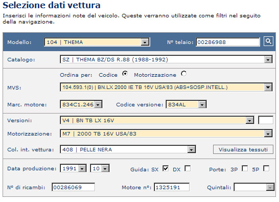Click the N° di ricambi input field

point(73,187)
